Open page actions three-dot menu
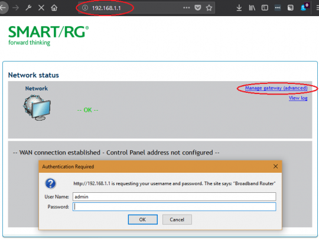This screenshot has height=239, width=319. coord(186,8)
